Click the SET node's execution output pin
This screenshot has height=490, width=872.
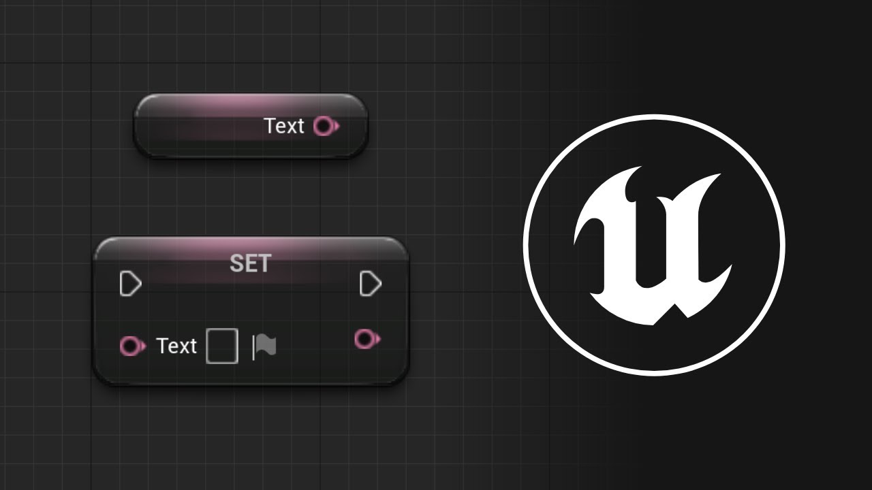pyautogui.click(x=371, y=284)
